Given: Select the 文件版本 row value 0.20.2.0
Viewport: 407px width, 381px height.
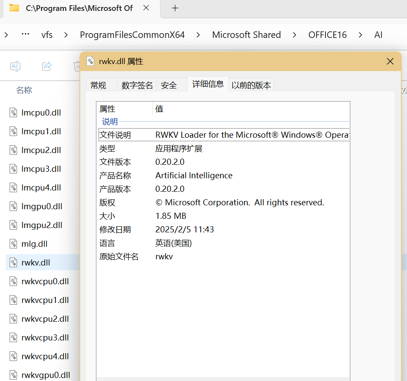Looking at the screenshot, I should 170,162.
